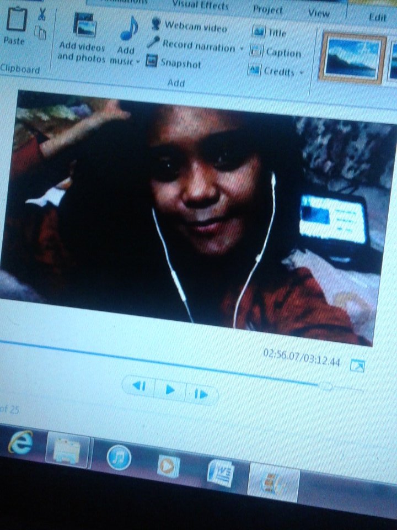Add a Title to the movie
The width and height of the screenshot is (397, 530).
270,33
